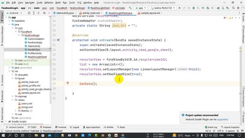Viewport: 245px width, 138px height.
Task: Open Device Manager icon in the toolbar
Action: click(223, 8)
